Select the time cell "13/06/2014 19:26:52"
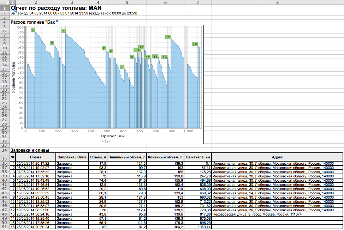The height and width of the screenshot is (230, 344). [x=36, y=189]
